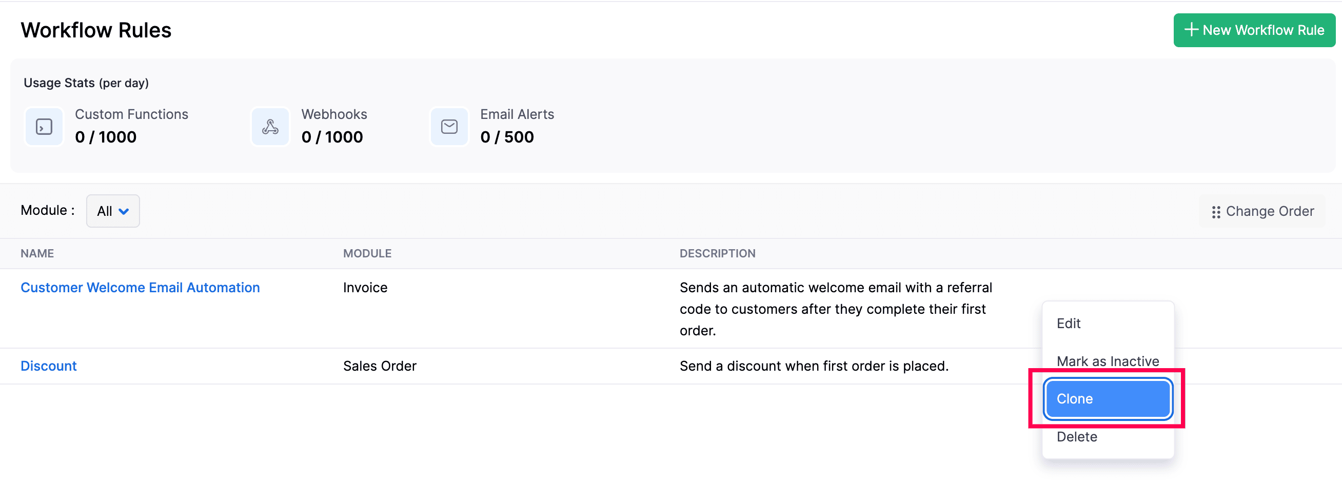Create a New Workflow Rule
The height and width of the screenshot is (484, 1342).
click(x=1254, y=30)
